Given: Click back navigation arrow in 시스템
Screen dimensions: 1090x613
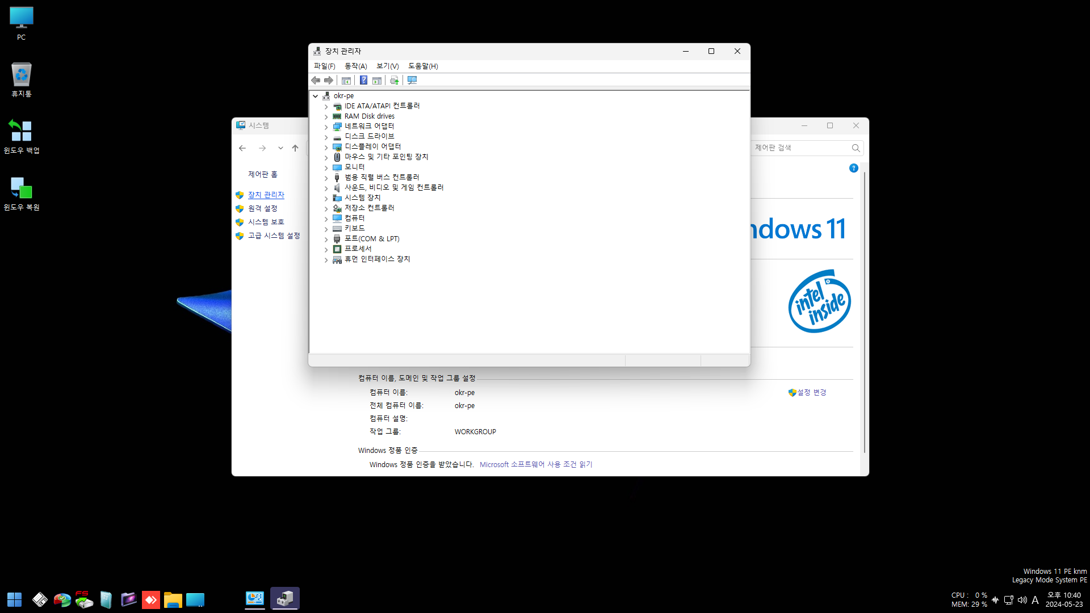Looking at the screenshot, I should pos(242,148).
